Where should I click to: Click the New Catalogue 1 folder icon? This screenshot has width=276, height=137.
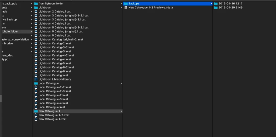click(36, 111)
